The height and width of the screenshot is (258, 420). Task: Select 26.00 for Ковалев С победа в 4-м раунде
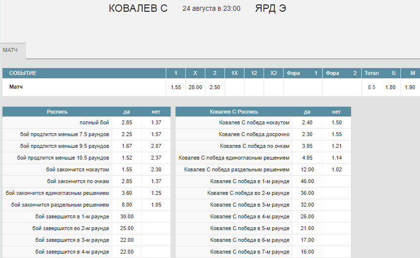point(307,217)
